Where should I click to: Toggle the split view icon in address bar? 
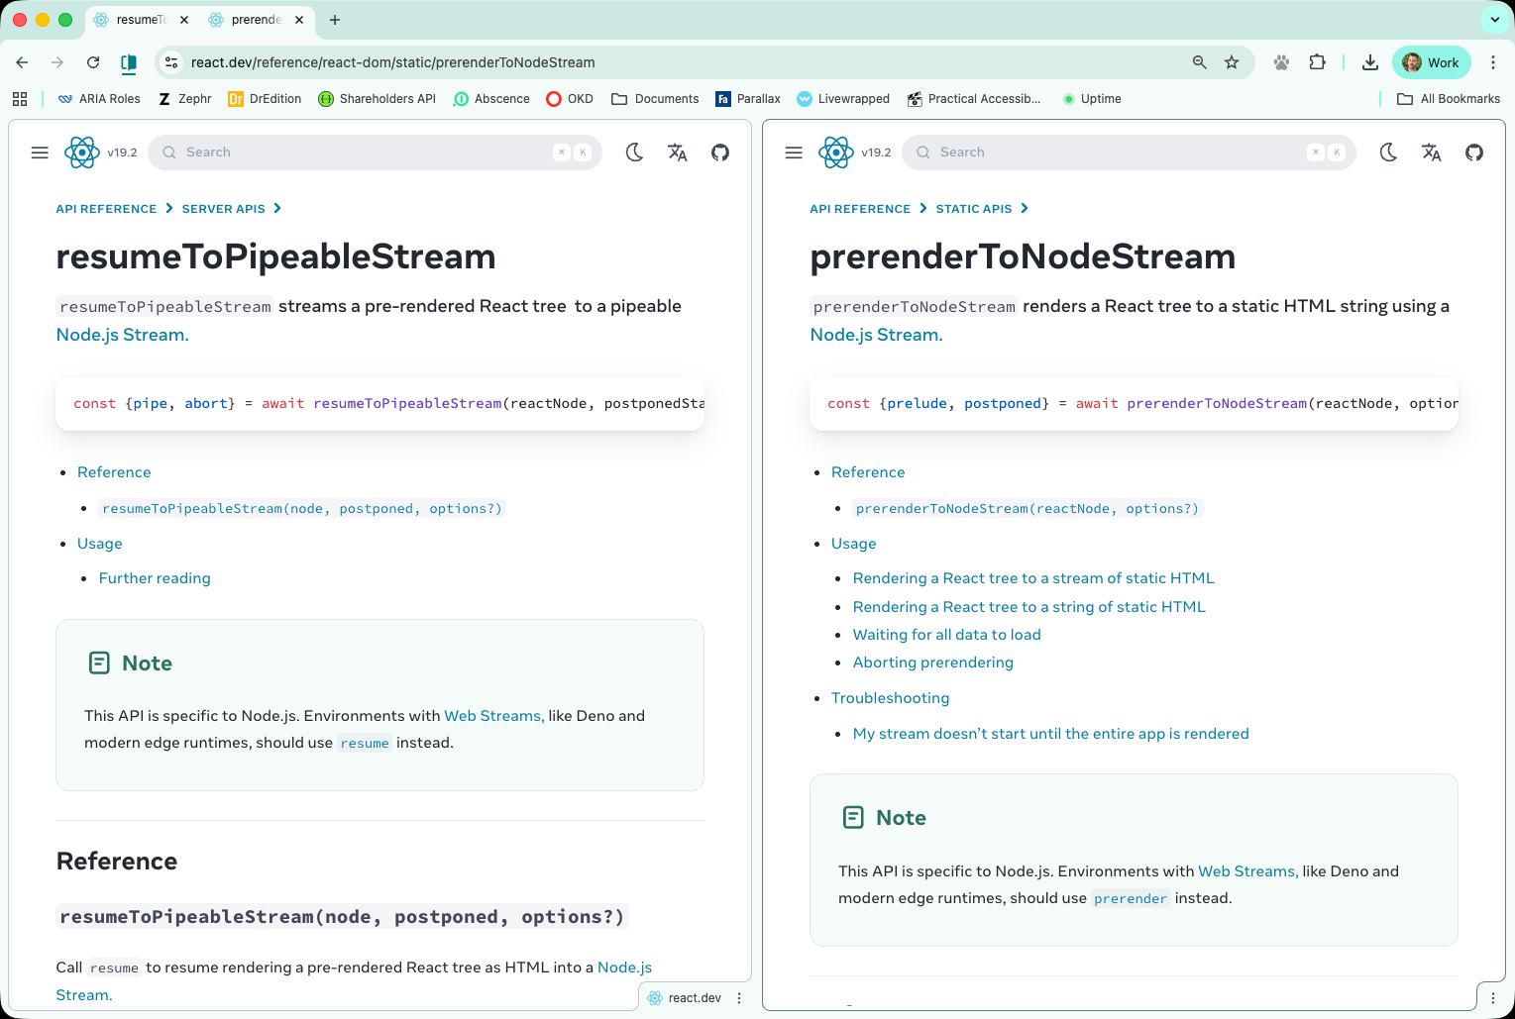click(129, 62)
